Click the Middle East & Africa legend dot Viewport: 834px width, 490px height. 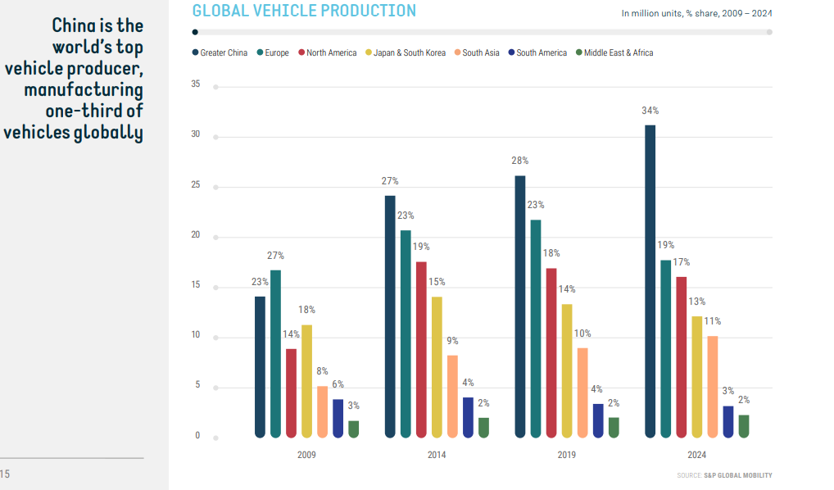coord(578,53)
